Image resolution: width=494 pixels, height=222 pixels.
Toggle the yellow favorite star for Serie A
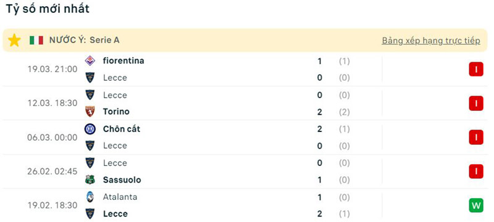(x=14, y=40)
